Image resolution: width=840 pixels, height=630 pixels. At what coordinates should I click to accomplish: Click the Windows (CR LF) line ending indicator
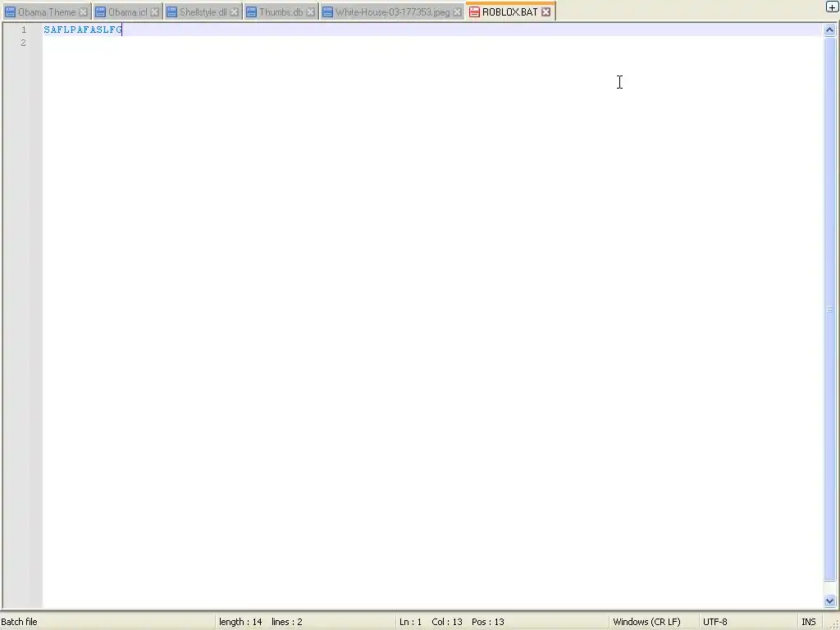click(646, 622)
